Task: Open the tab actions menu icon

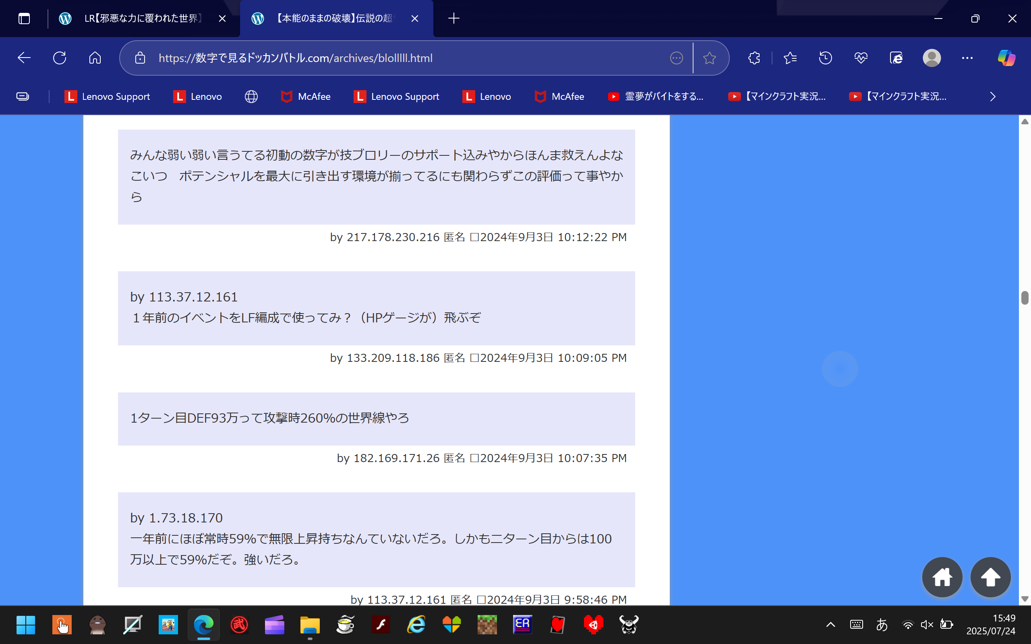Action: (x=24, y=19)
